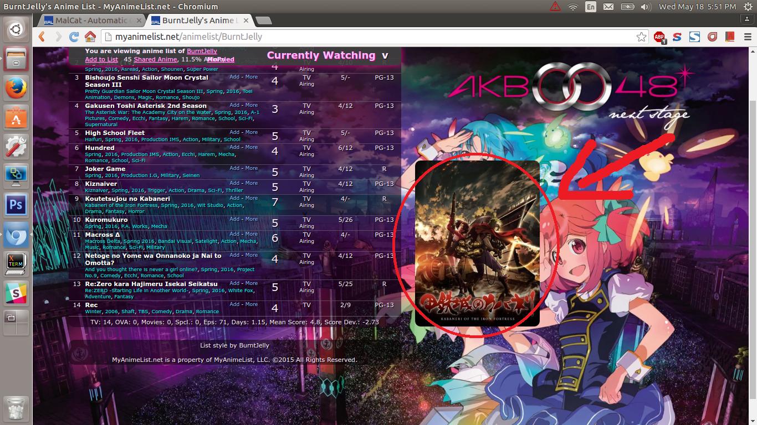The width and height of the screenshot is (757, 425).
Task: Open a new browser tab
Action: 264,20
